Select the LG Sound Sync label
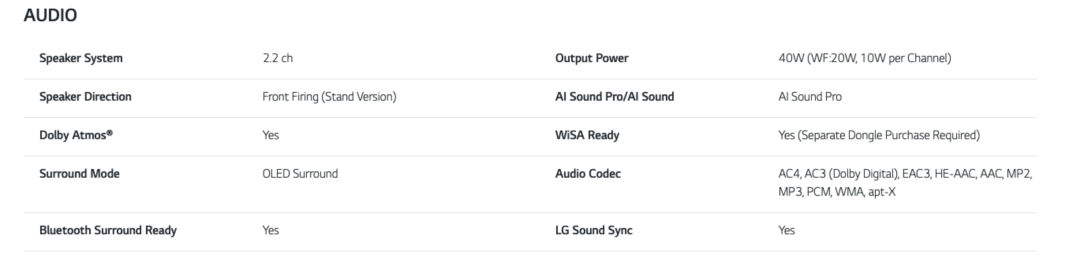1069x261 pixels. [594, 230]
